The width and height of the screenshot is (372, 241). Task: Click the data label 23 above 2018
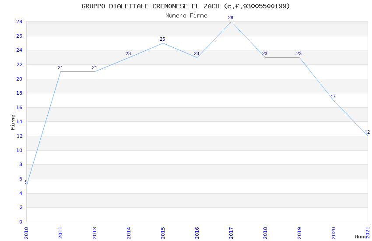click(x=265, y=53)
